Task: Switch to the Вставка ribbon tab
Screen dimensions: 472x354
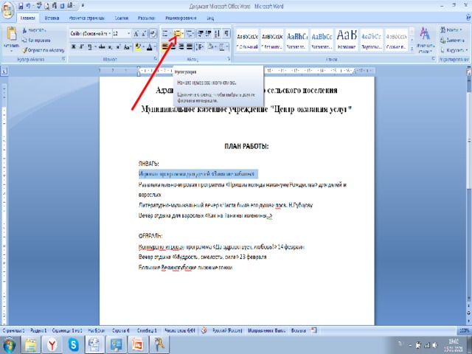Action: pyautogui.click(x=52, y=16)
